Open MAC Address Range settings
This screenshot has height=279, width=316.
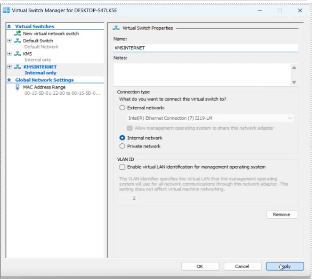tap(44, 87)
